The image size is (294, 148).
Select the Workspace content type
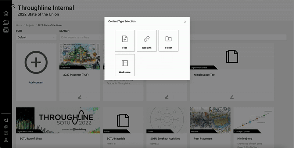click(125, 65)
